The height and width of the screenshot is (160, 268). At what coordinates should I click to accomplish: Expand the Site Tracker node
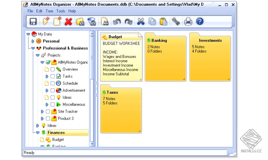pos(42,111)
